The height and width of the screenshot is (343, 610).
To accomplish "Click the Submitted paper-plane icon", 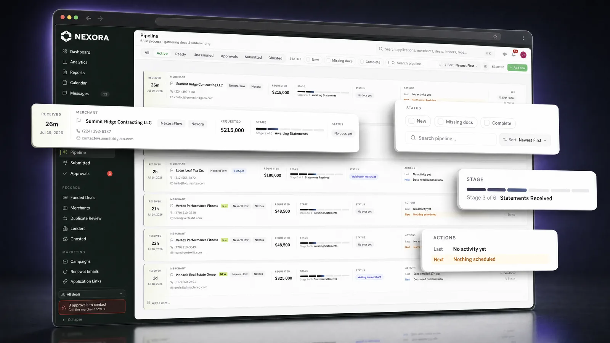I will (65, 163).
